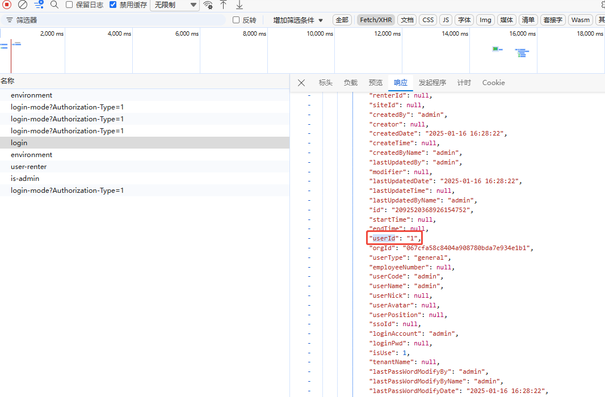Image resolution: width=605 pixels, height=397 pixels.
Task: Import a HAR file with the up-arrow icon
Action: coord(224,5)
